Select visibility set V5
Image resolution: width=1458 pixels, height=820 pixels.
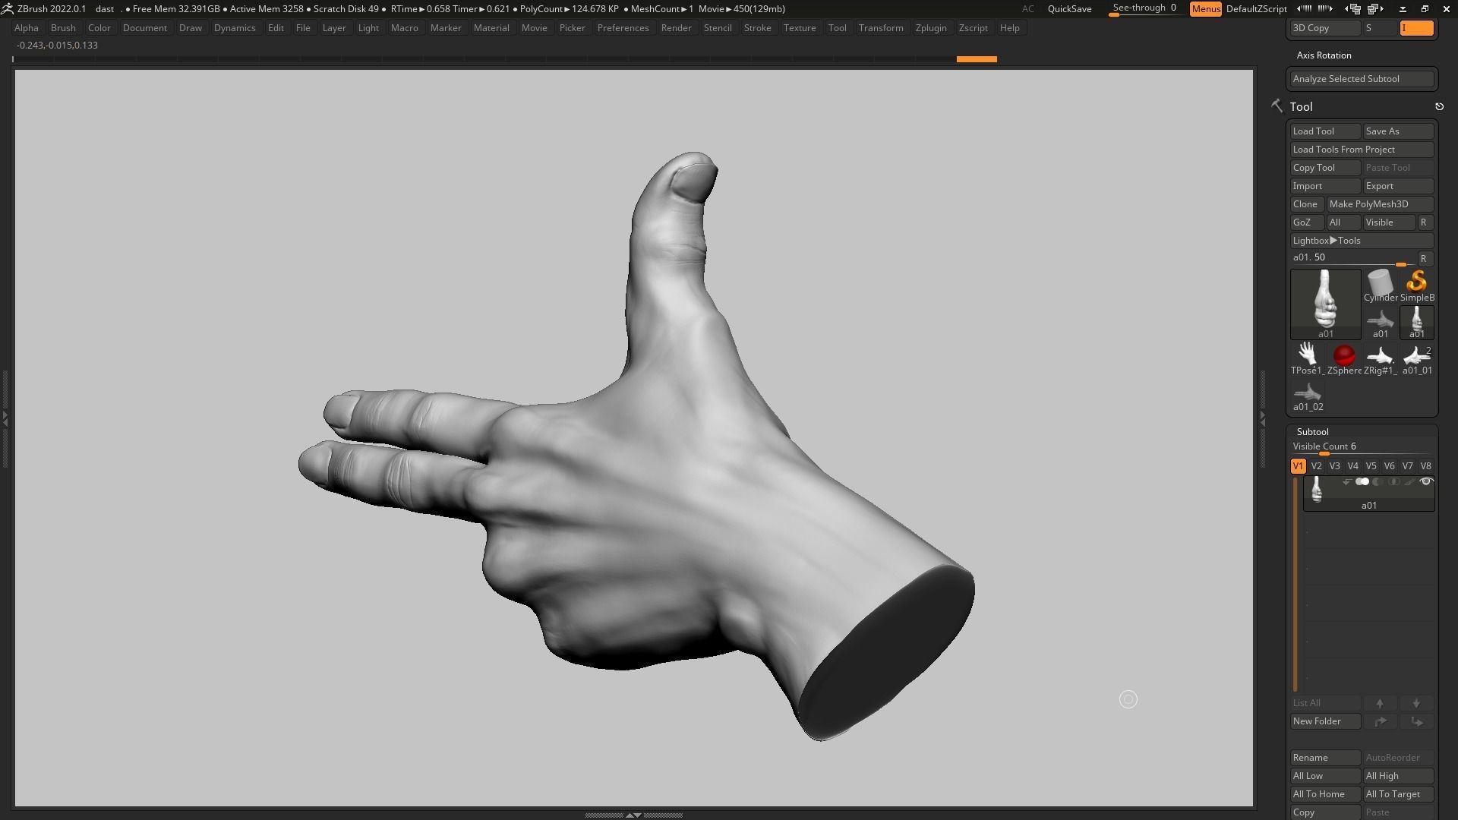(x=1371, y=466)
